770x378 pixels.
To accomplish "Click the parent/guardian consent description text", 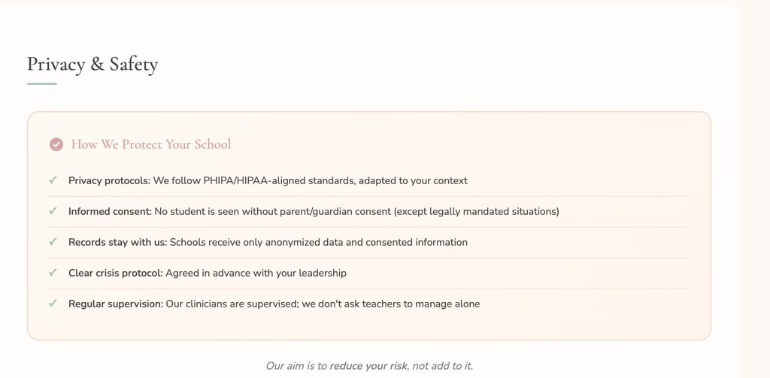I will click(x=356, y=211).
